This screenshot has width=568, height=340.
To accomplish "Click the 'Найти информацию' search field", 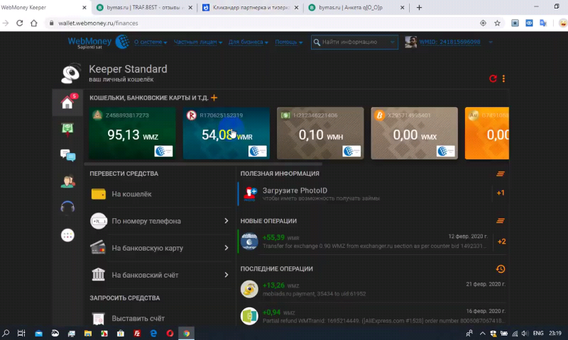I will click(353, 42).
